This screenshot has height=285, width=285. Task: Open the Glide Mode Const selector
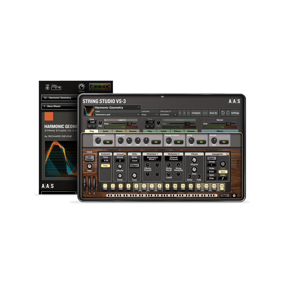pos(135,161)
